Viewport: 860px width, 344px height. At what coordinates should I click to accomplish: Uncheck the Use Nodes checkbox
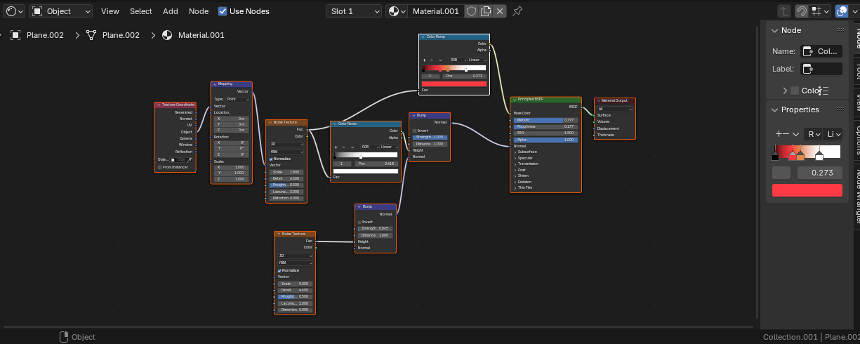tap(223, 11)
